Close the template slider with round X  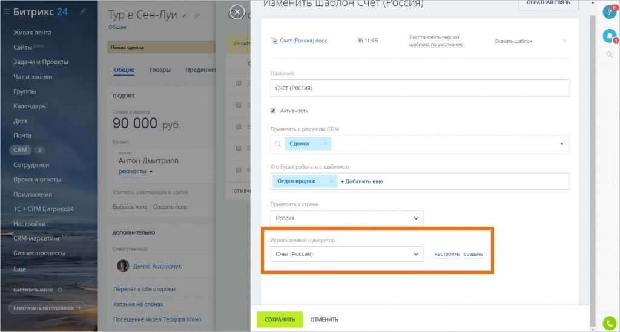[237, 11]
